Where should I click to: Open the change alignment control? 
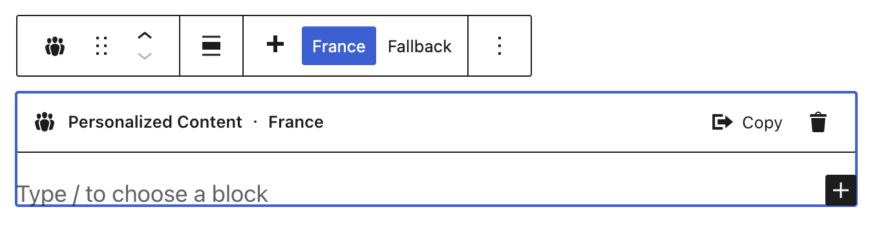point(211,46)
